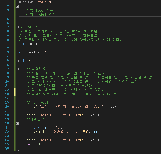
Task: Click the '//지역변수' comment on line 29
Action: tap(35, 119)
